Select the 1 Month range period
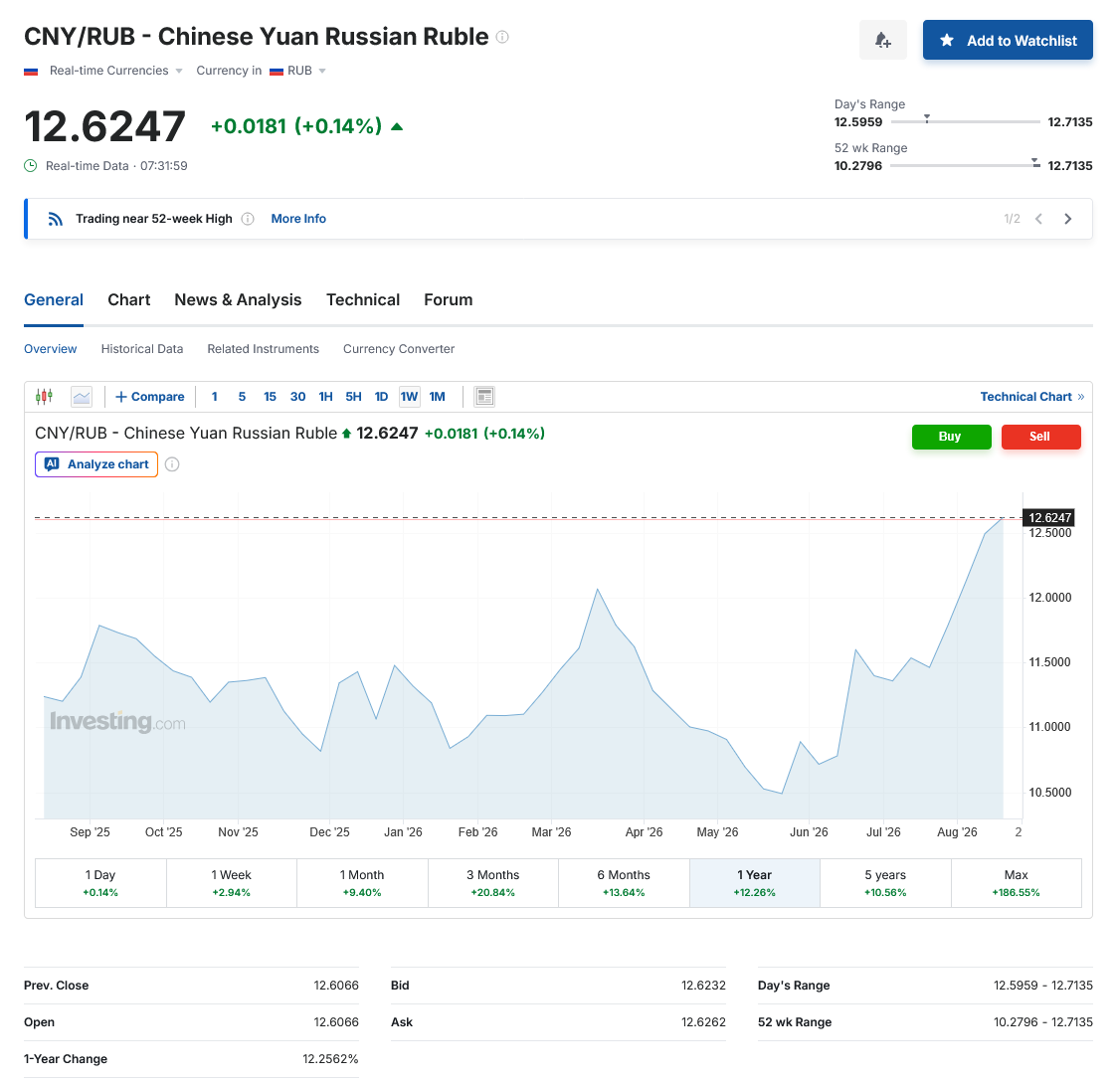This screenshot has height=1084, width=1116. click(362, 882)
